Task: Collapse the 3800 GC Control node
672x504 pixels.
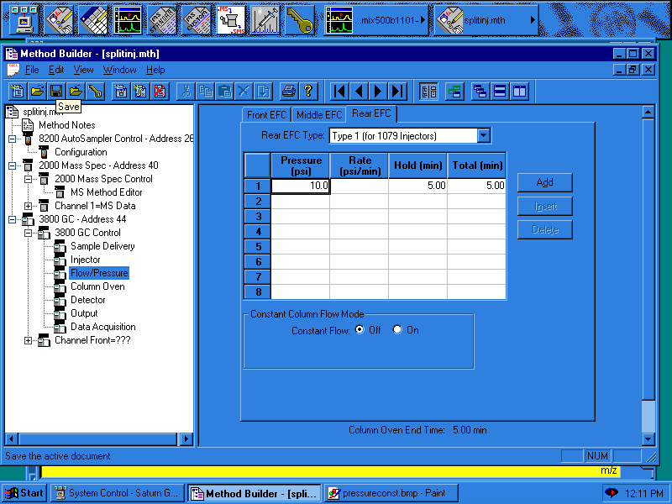Action: tap(28, 233)
